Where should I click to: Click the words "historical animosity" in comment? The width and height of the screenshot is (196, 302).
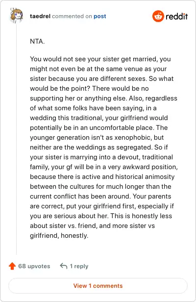tap(145, 176)
